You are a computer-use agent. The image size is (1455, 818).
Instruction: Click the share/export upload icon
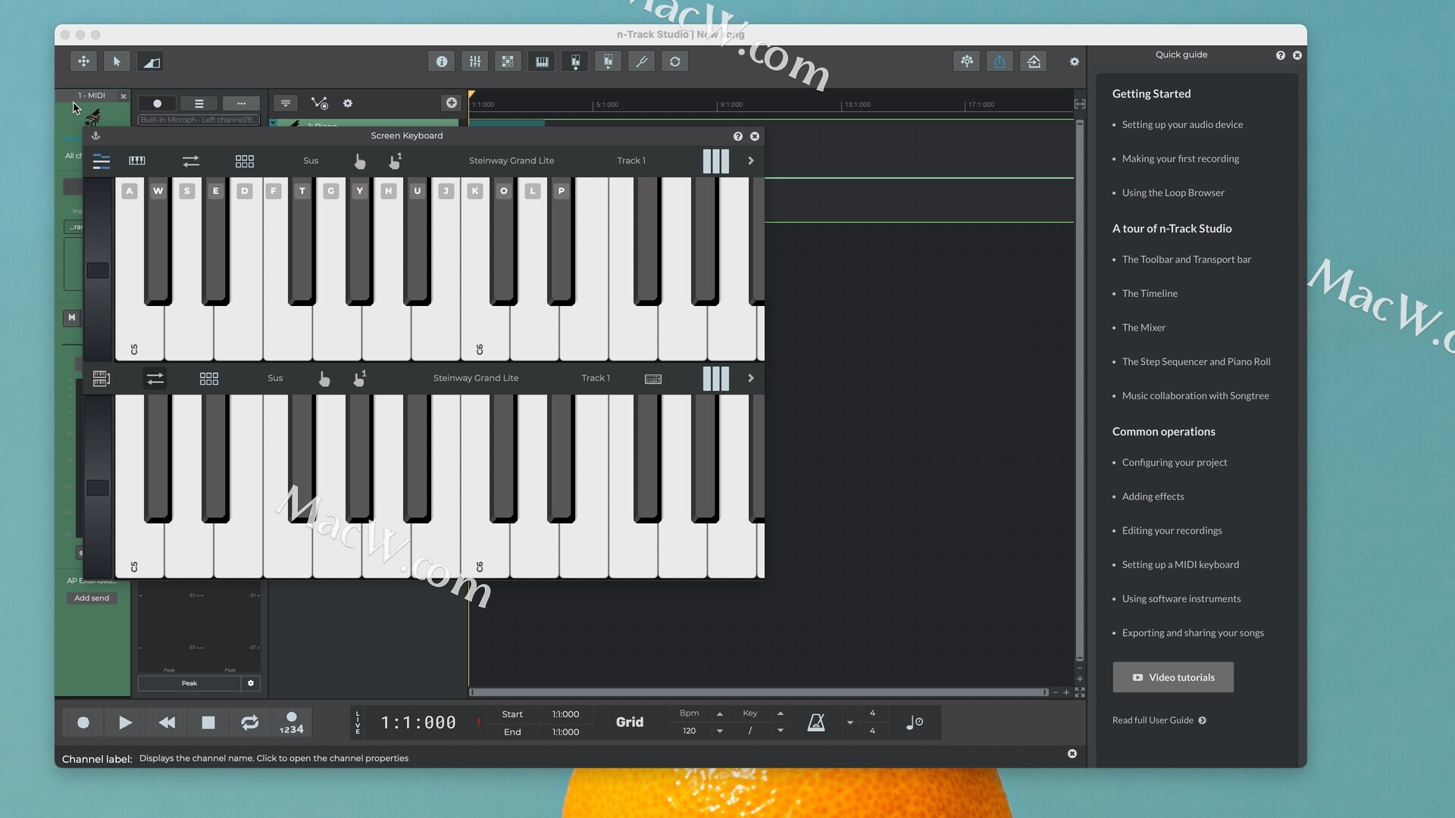point(1000,61)
